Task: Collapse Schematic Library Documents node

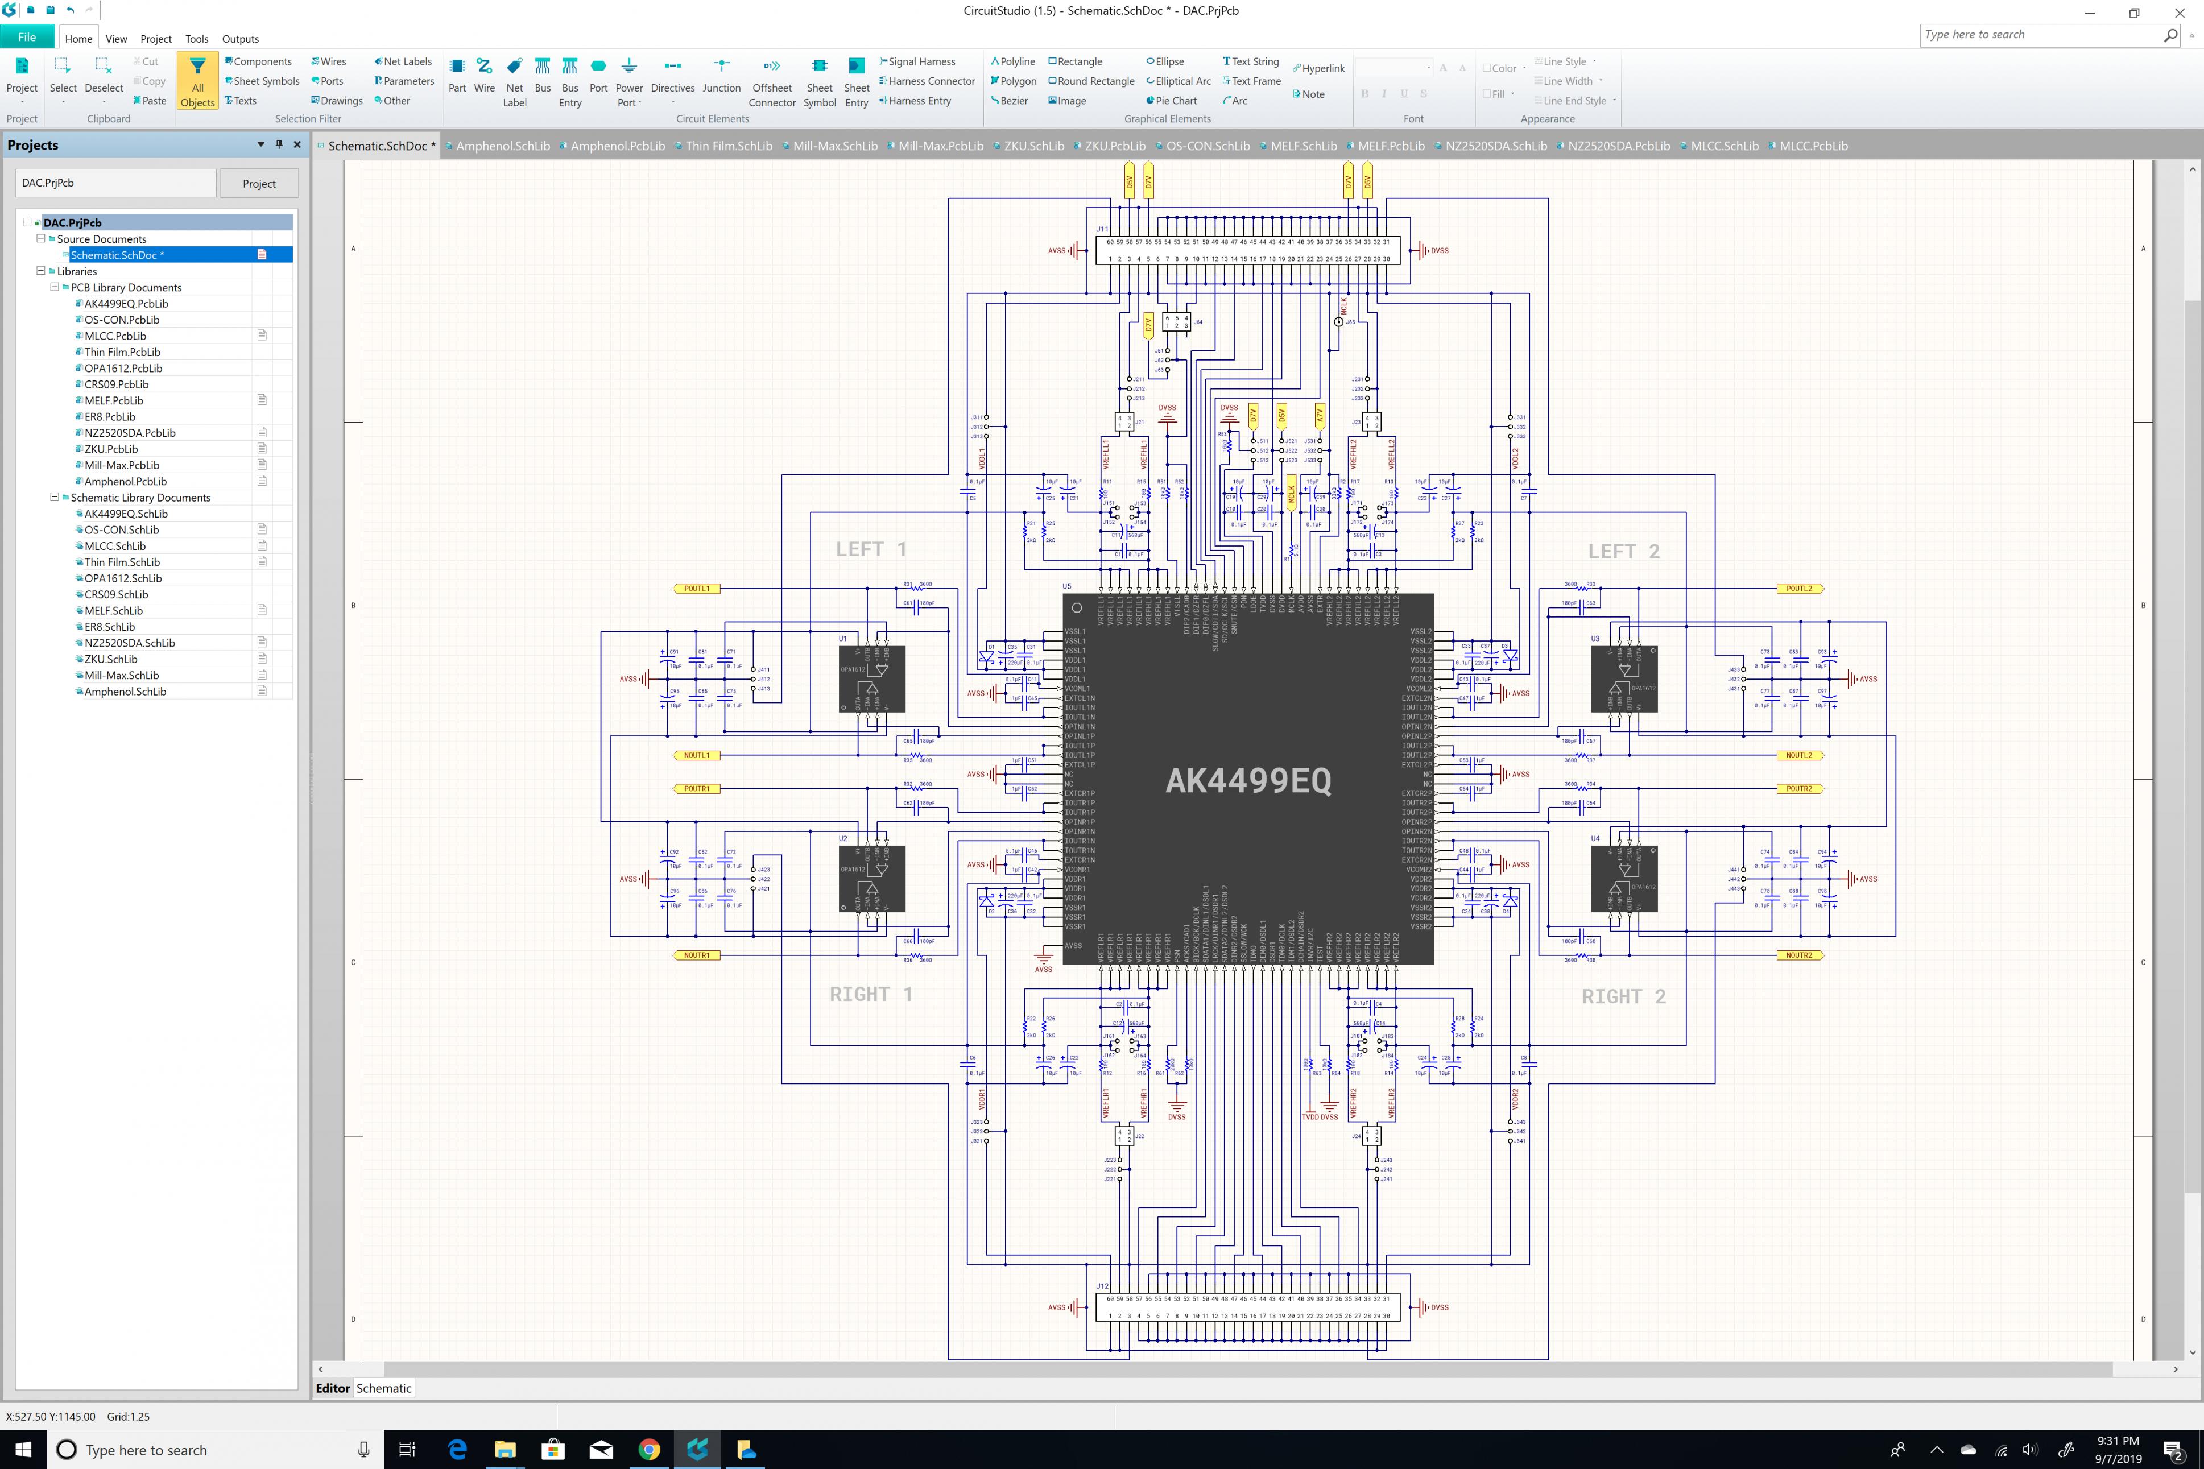Action: (x=55, y=496)
